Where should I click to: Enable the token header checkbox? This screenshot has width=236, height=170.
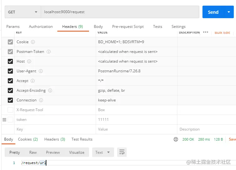point(10,120)
